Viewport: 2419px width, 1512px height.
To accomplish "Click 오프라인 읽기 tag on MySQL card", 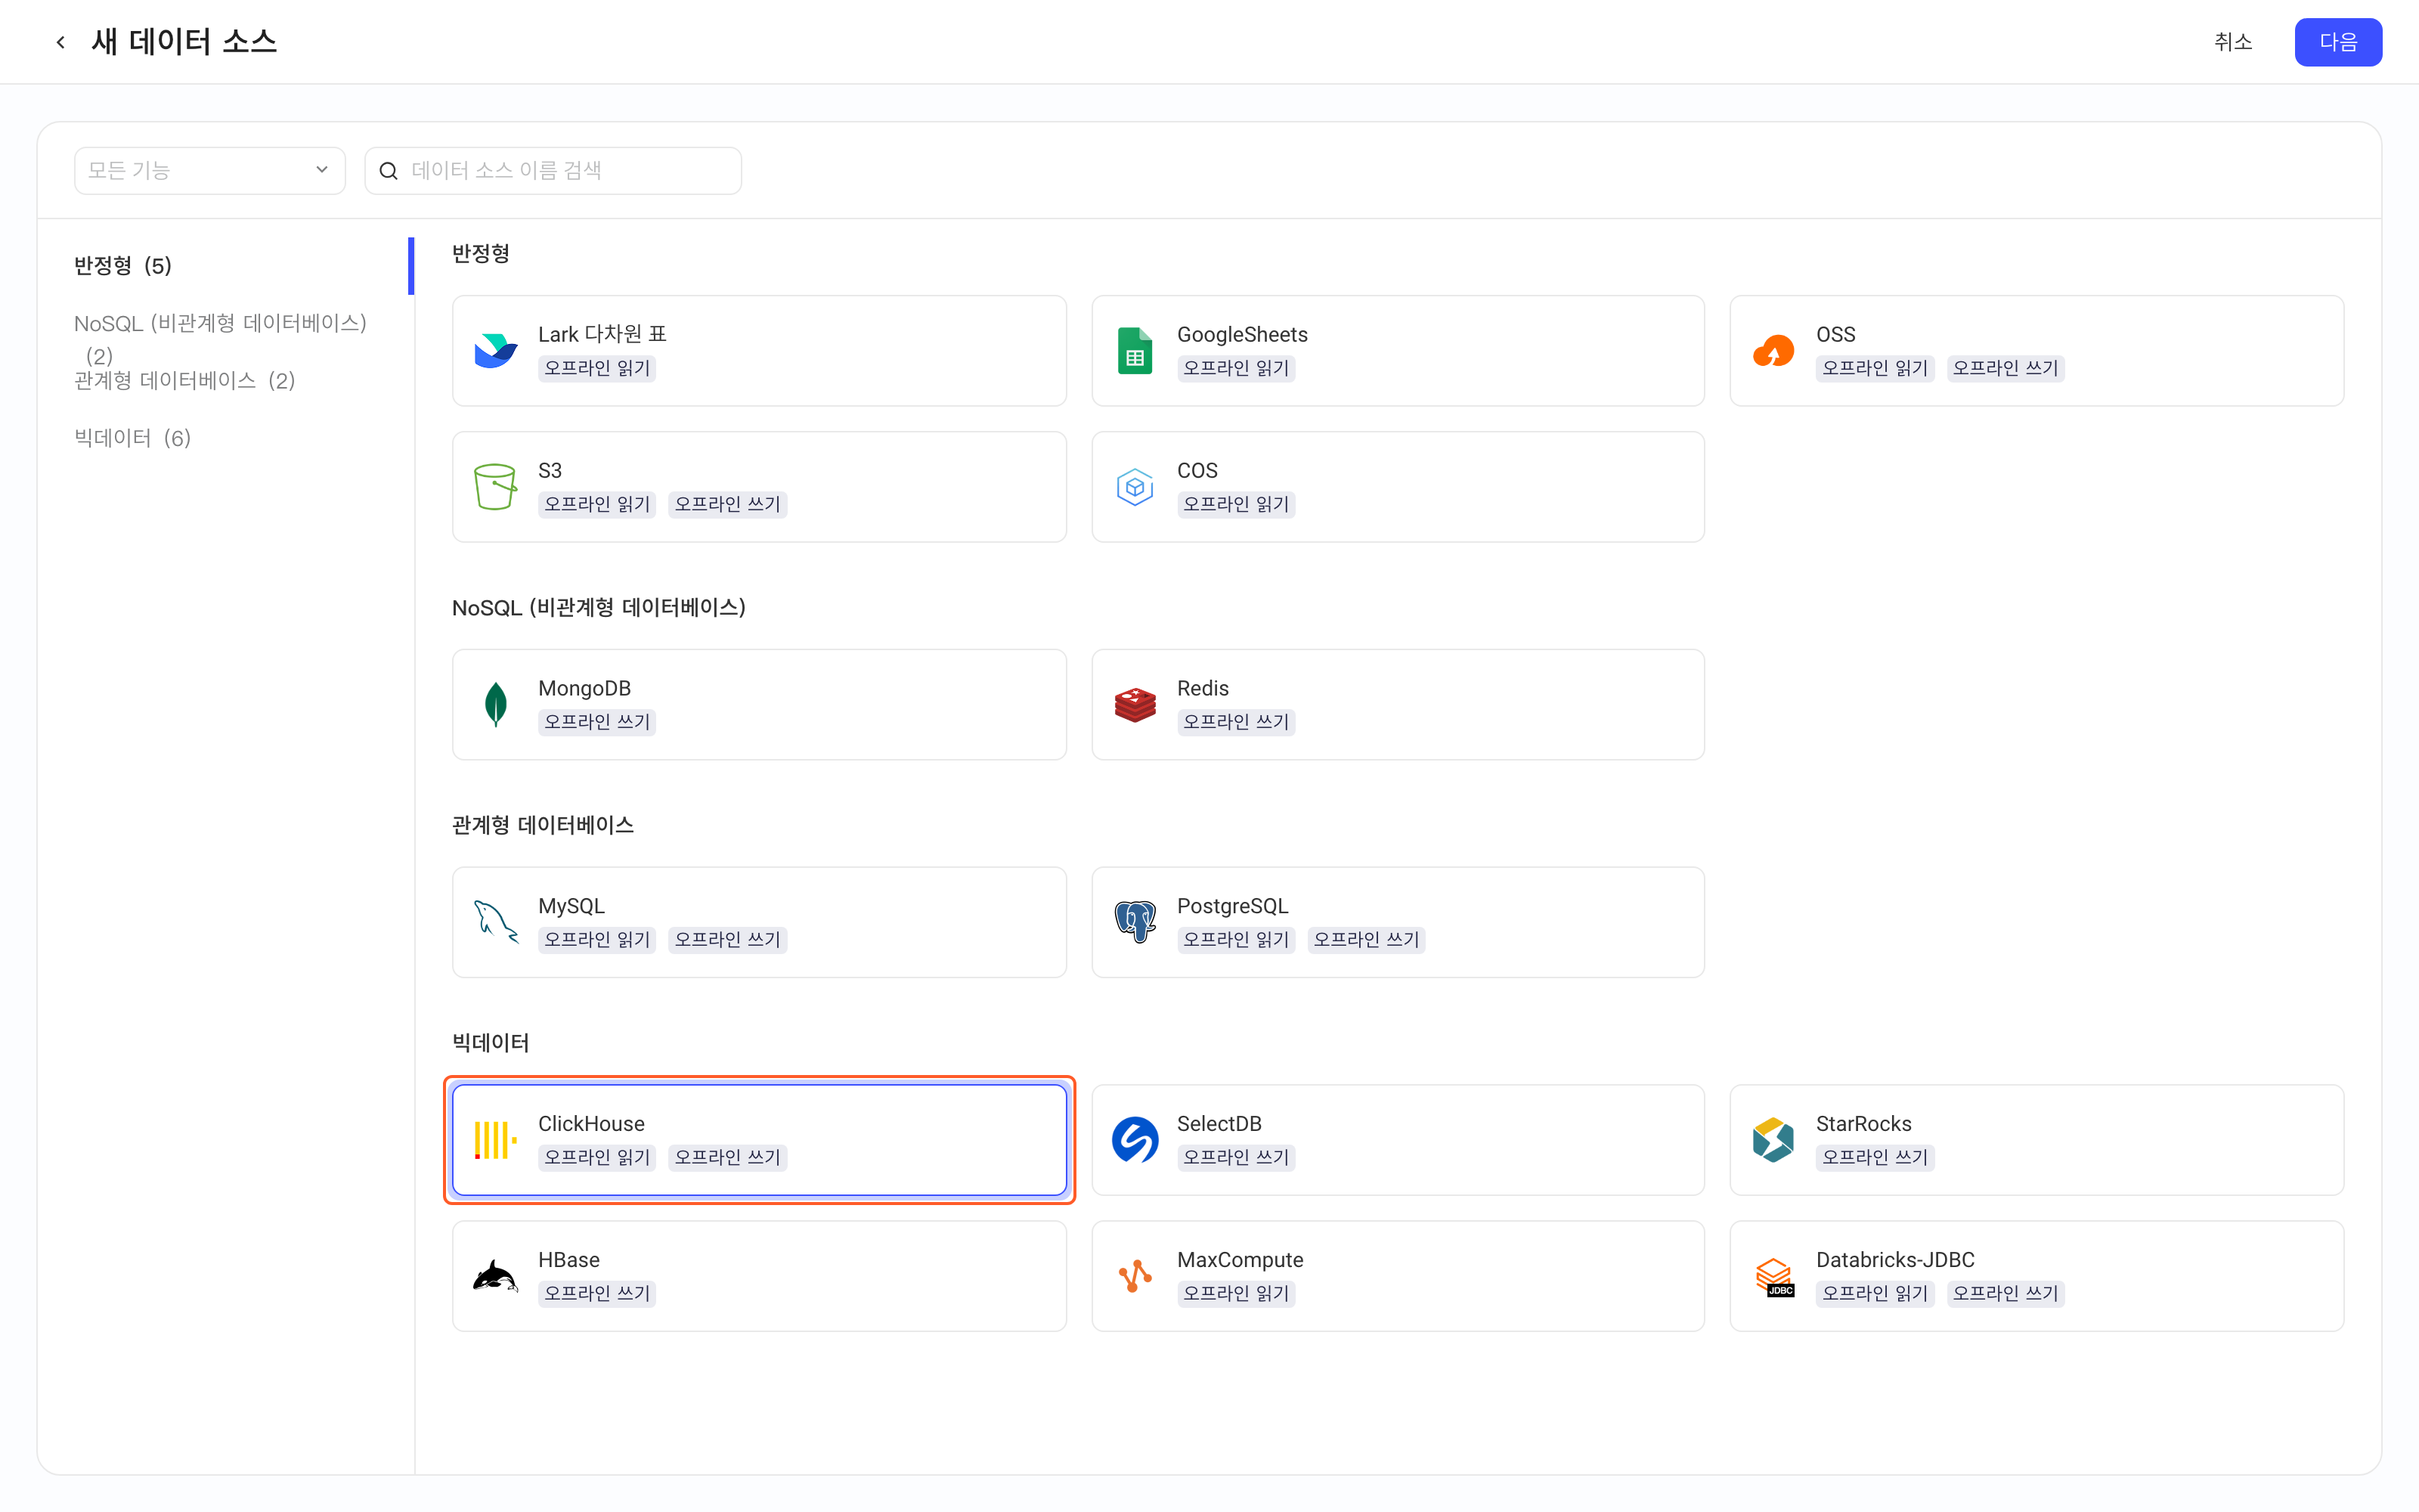I will point(596,940).
